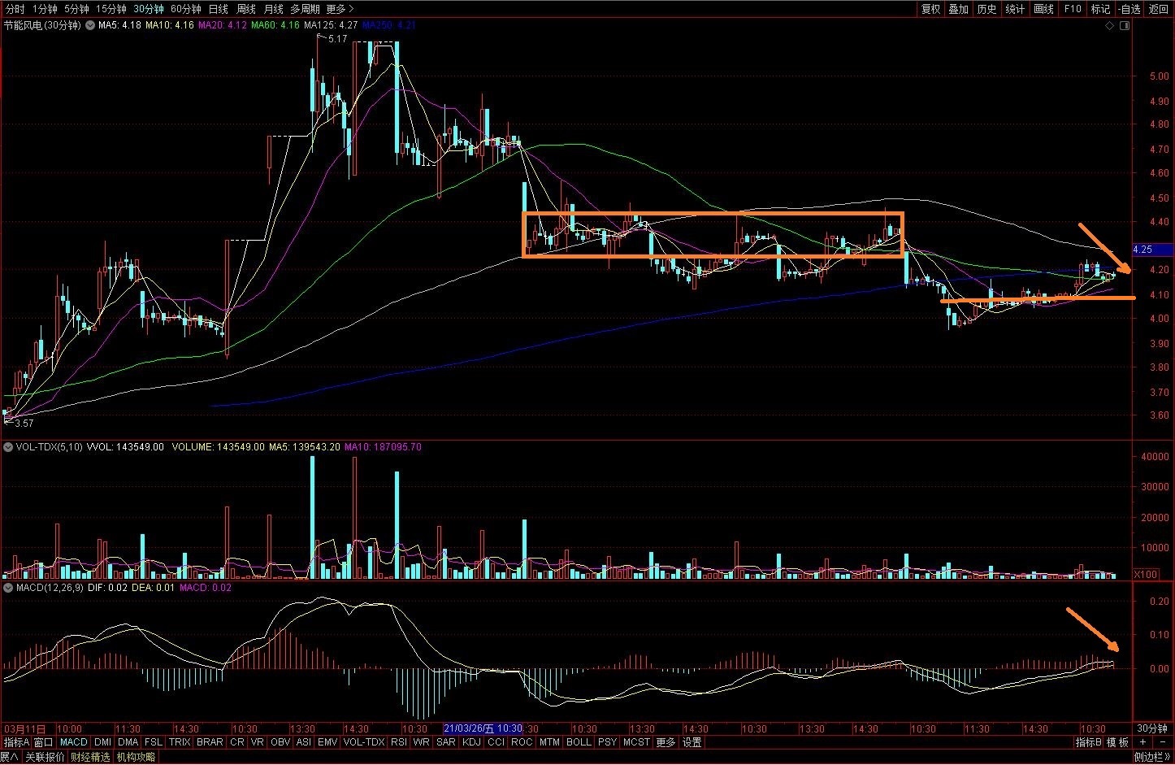Select the RSI indicator tab
The height and width of the screenshot is (765, 1175).
[x=399, y=742]
